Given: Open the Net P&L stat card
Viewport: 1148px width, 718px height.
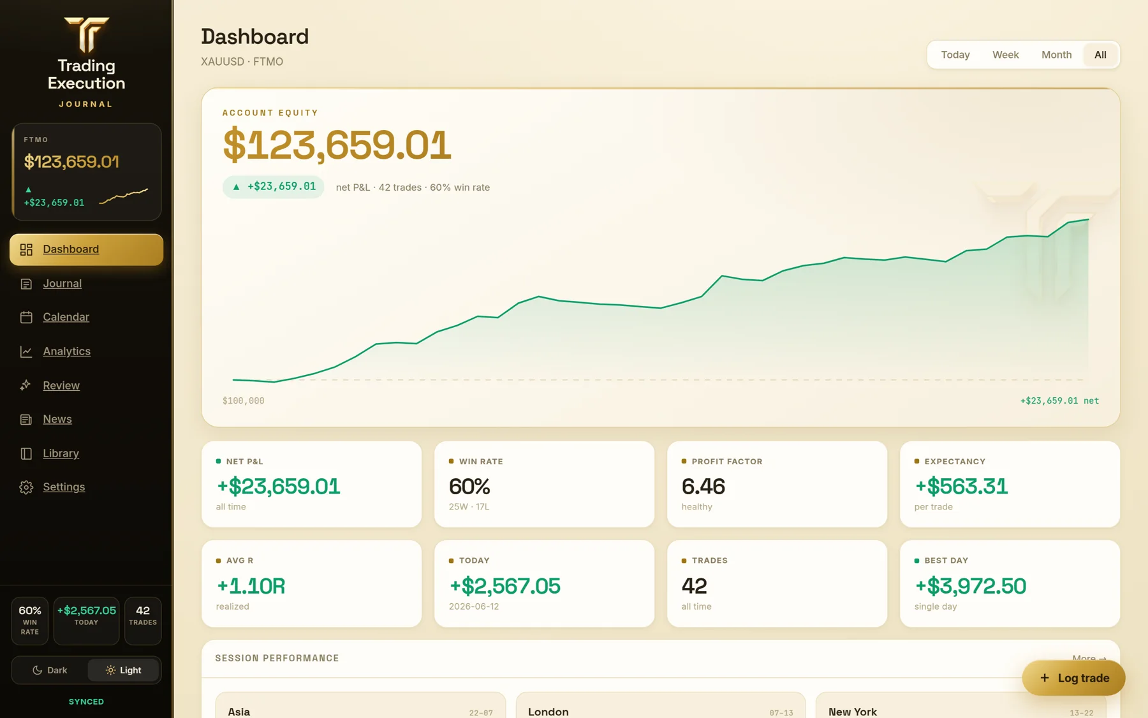Looking at the screenshot, I should click(x=311, y=485).
